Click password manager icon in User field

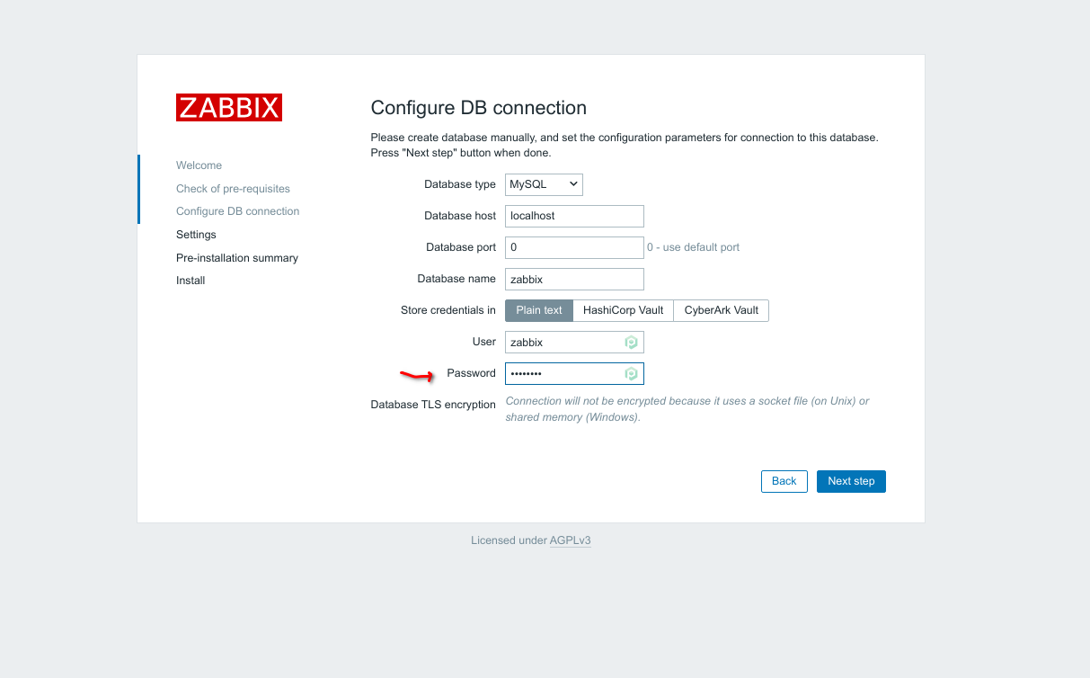click(x=631, y=343)
